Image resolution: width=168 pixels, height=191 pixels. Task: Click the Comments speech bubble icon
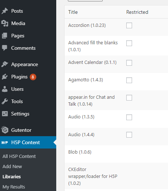(x=5, y=48)
